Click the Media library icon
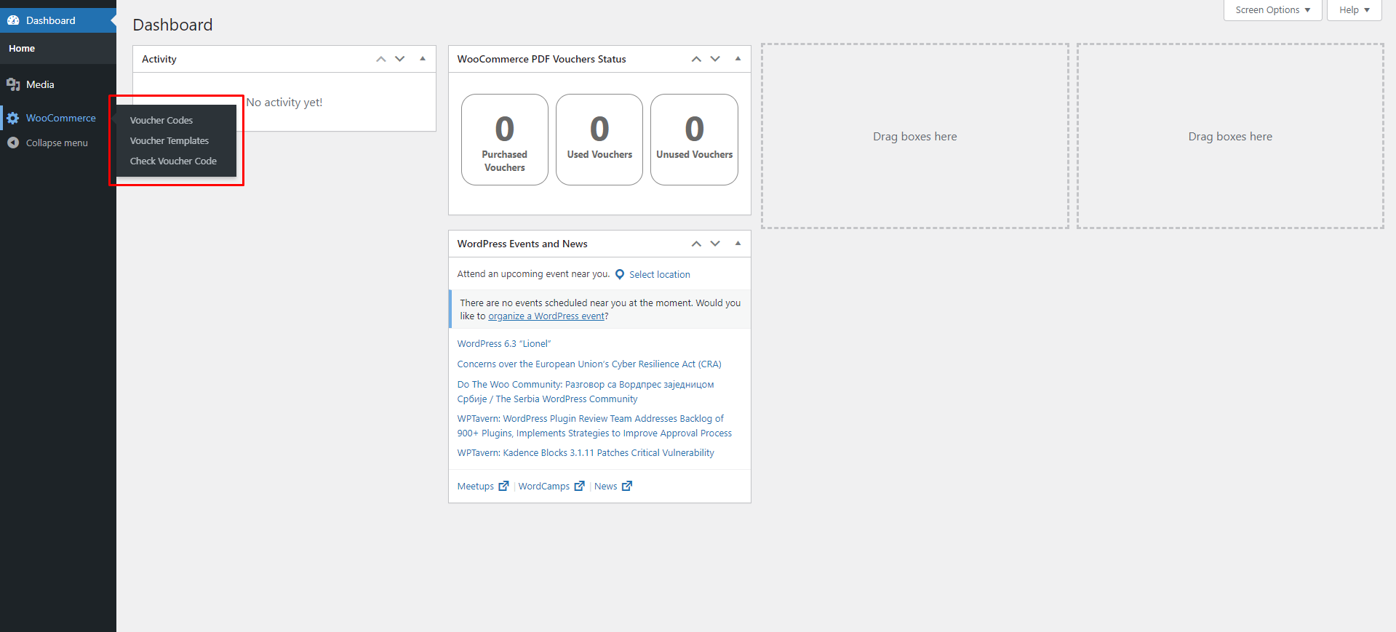The height and width of the screenshot is (632, 1396). [x=13, y=84]
